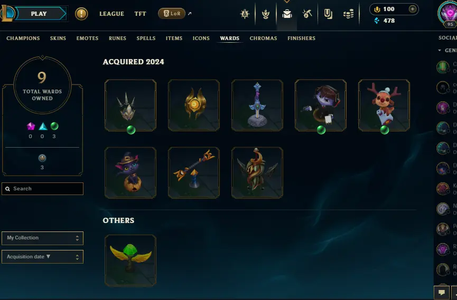Viewport: 457px width, 300px height.
Task: Open the Clash crest icon
Action: (245, 14)
